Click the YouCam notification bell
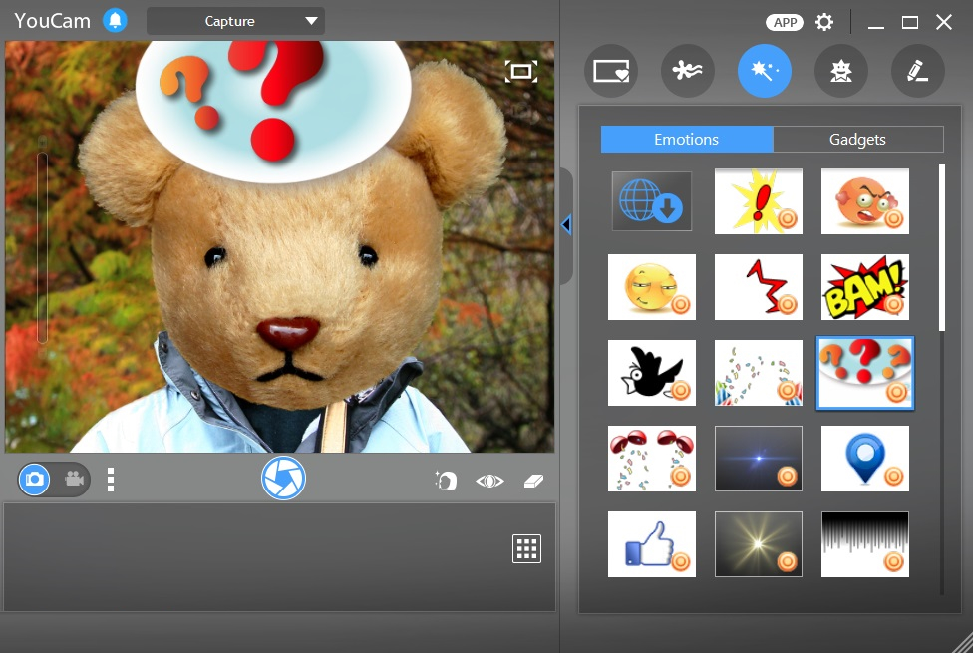 tap(115, 21)
